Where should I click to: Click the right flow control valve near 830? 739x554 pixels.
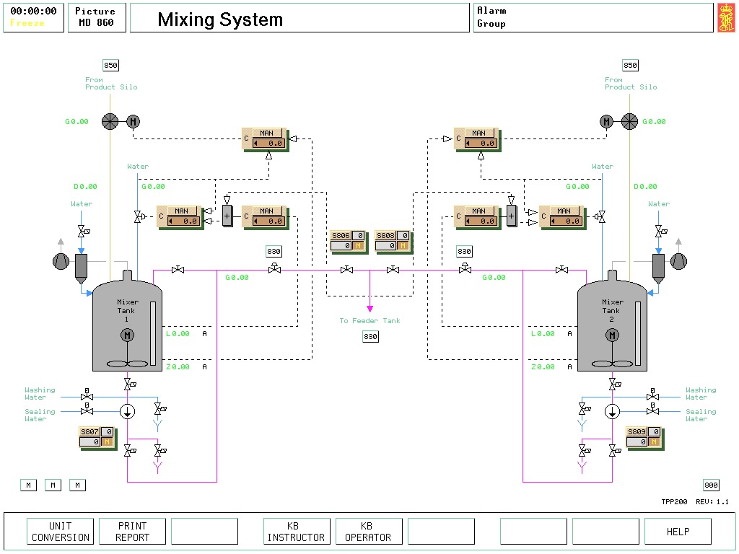coord(465,268)
